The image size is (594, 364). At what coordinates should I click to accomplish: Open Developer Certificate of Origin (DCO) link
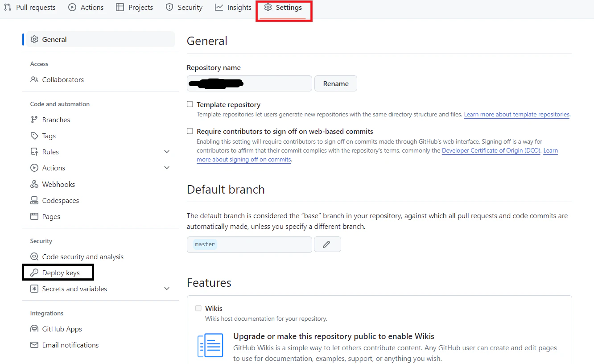coord(491,151)
